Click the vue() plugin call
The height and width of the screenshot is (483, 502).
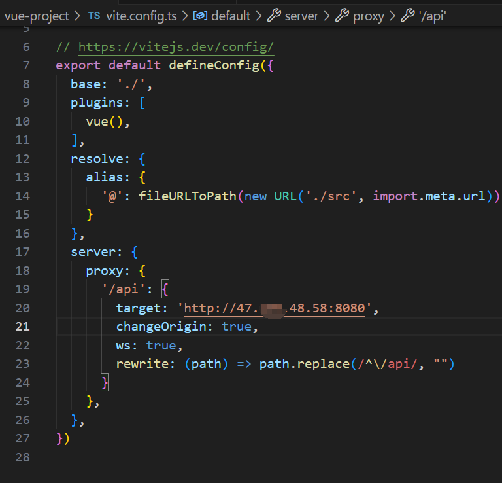pyautogui.click(x=104, y=122)
